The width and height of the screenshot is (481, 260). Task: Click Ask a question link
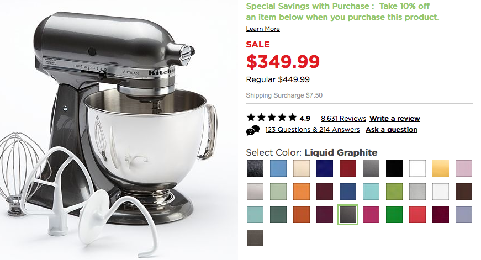[x=392, y=129]
